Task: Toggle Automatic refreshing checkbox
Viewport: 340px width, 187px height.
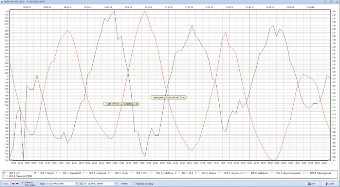Action: 133,184
